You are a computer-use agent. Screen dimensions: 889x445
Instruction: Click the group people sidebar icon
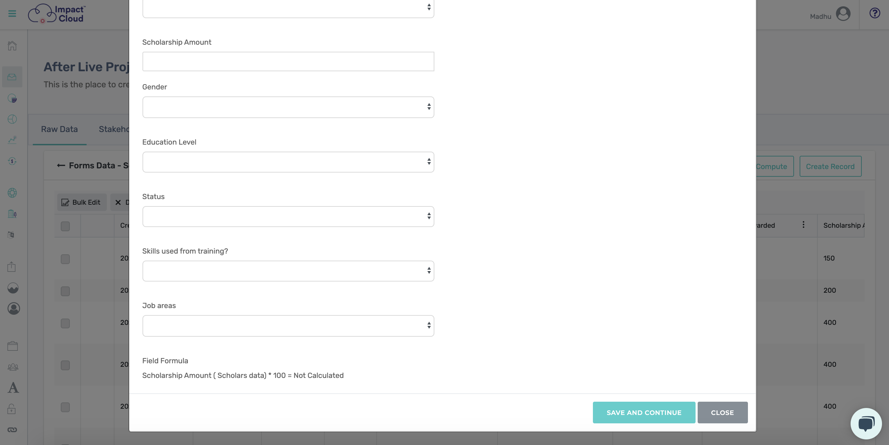point(13,367)
